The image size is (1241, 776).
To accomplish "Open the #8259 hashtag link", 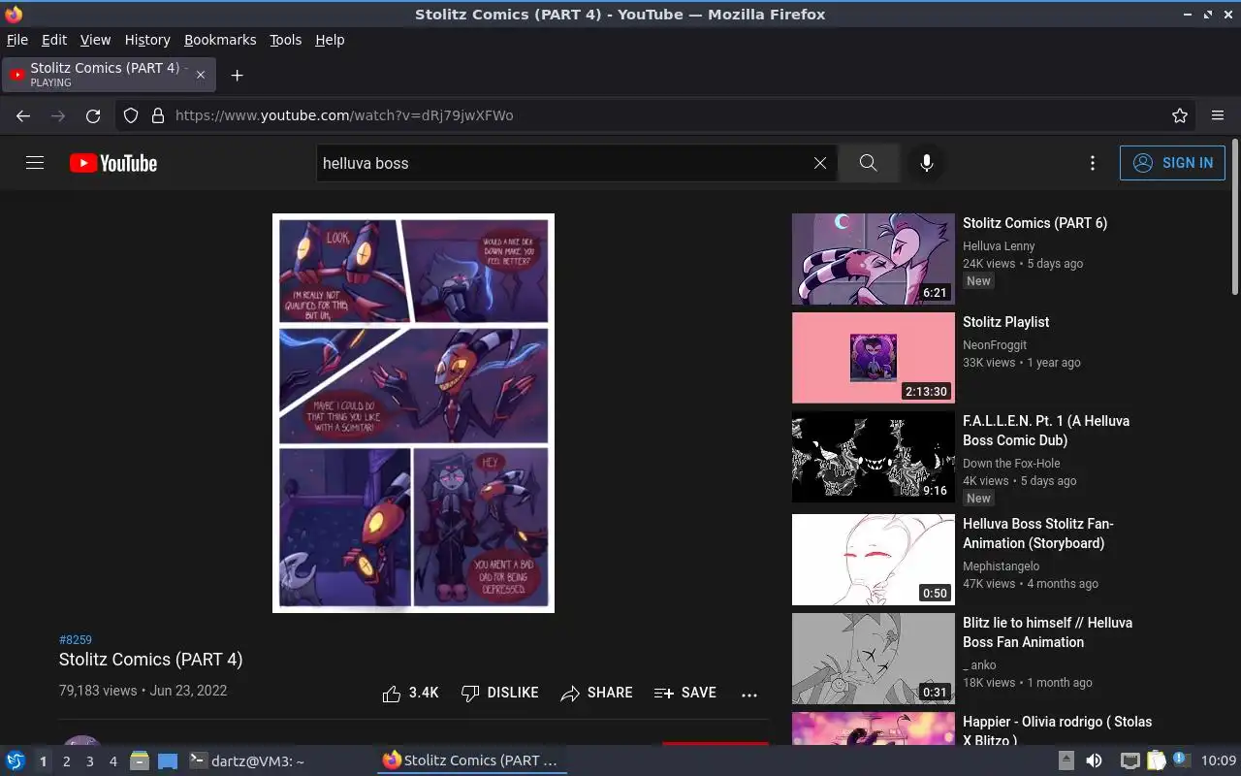I will tap(76, 640).
